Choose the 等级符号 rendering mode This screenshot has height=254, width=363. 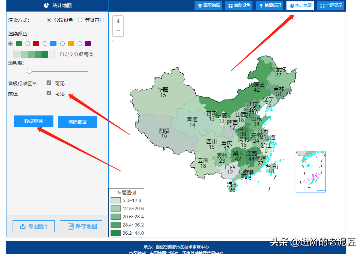pos(80,20)
